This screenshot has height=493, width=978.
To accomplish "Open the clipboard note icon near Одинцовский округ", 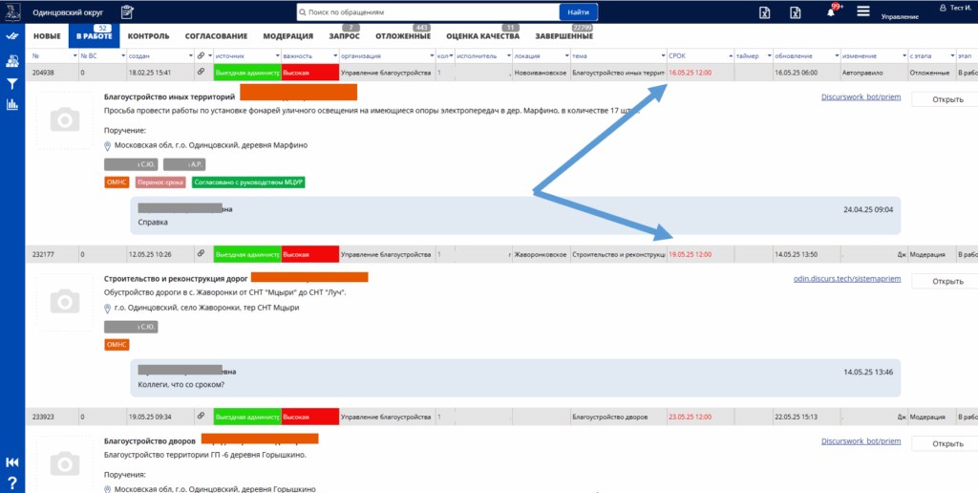I will click(x=127, y=11).
